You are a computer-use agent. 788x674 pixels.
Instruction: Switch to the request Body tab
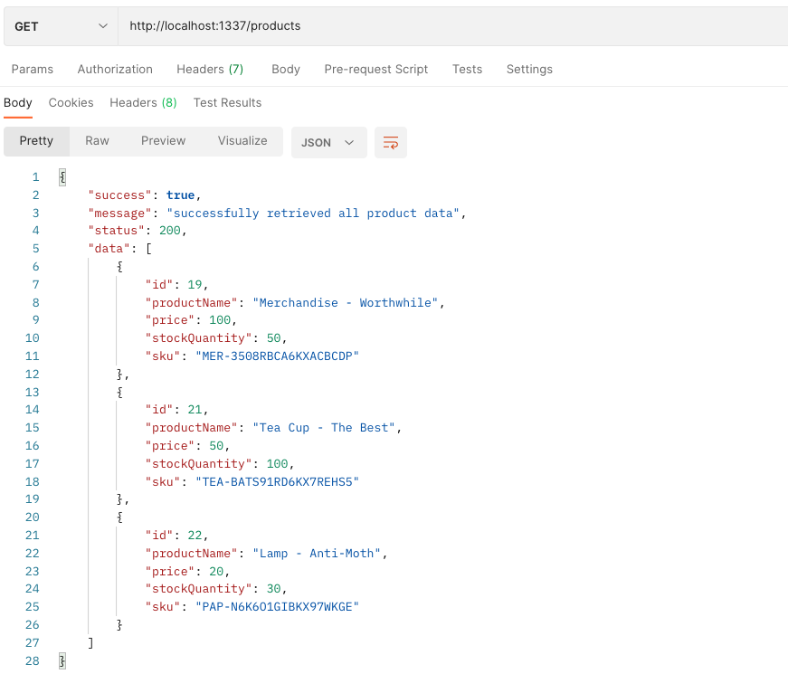286,69
